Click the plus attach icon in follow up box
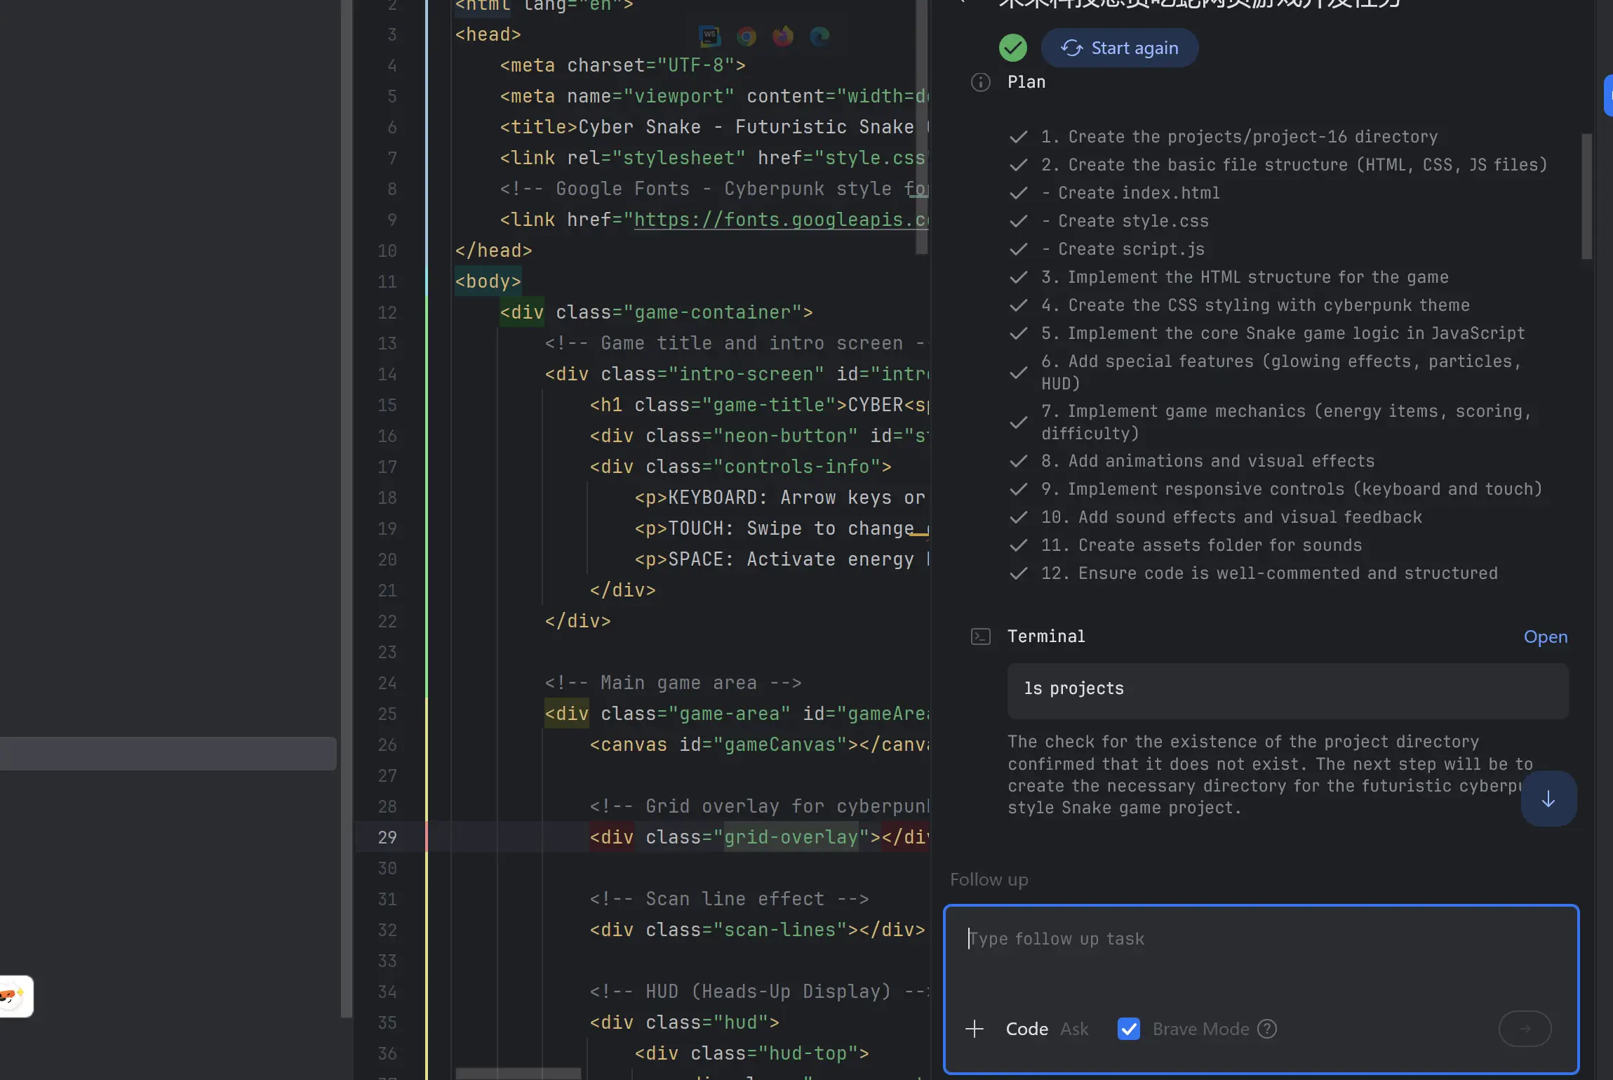Screen dimensions: 1613x1080 coord(974,1029)
